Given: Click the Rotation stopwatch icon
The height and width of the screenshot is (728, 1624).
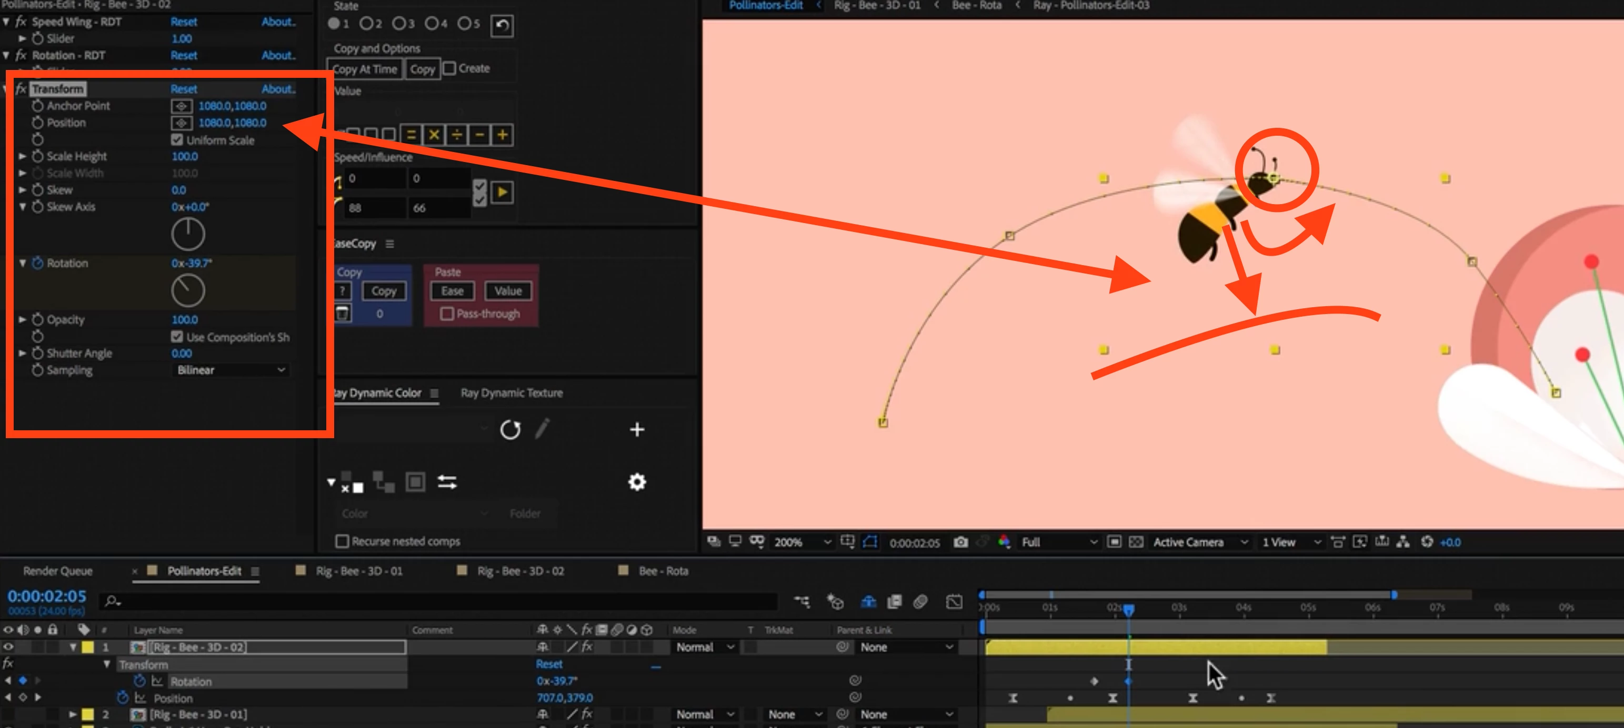Looking at the screenshot, I should (x=38, y=263).
